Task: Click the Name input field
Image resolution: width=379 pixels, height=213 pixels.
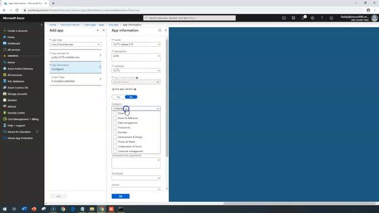Action: click(136, 44)
